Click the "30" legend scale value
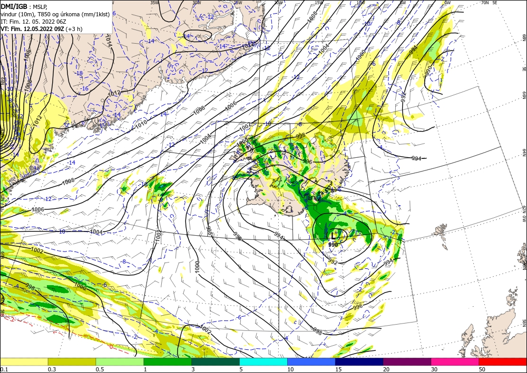Viewport: 527px width, 373px height. [x=435, y=369]
